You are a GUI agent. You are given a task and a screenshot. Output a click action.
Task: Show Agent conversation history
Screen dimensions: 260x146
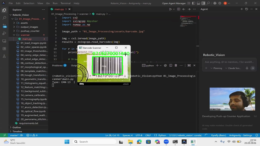pos(247,9)
